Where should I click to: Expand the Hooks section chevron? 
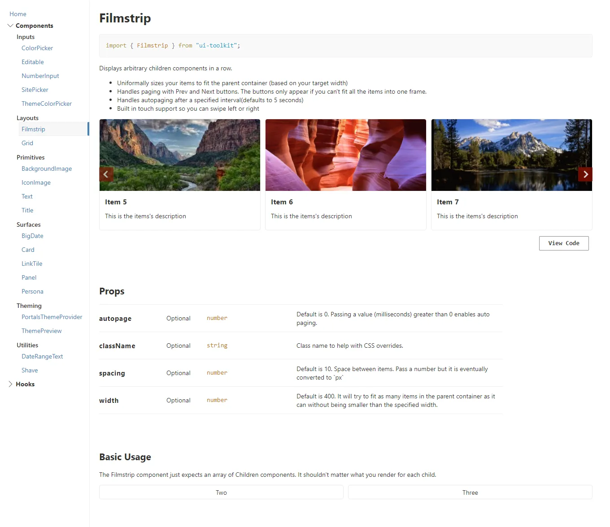click(x=10, y=384)
